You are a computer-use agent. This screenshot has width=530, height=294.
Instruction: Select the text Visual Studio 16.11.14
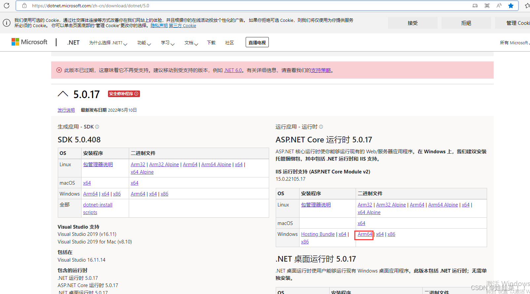tap(82, 260)
